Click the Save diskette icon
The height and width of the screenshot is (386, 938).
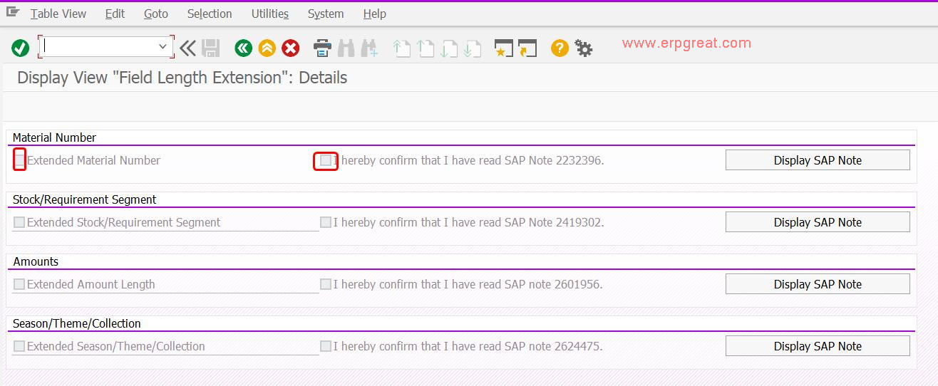[x=210, y=48]
